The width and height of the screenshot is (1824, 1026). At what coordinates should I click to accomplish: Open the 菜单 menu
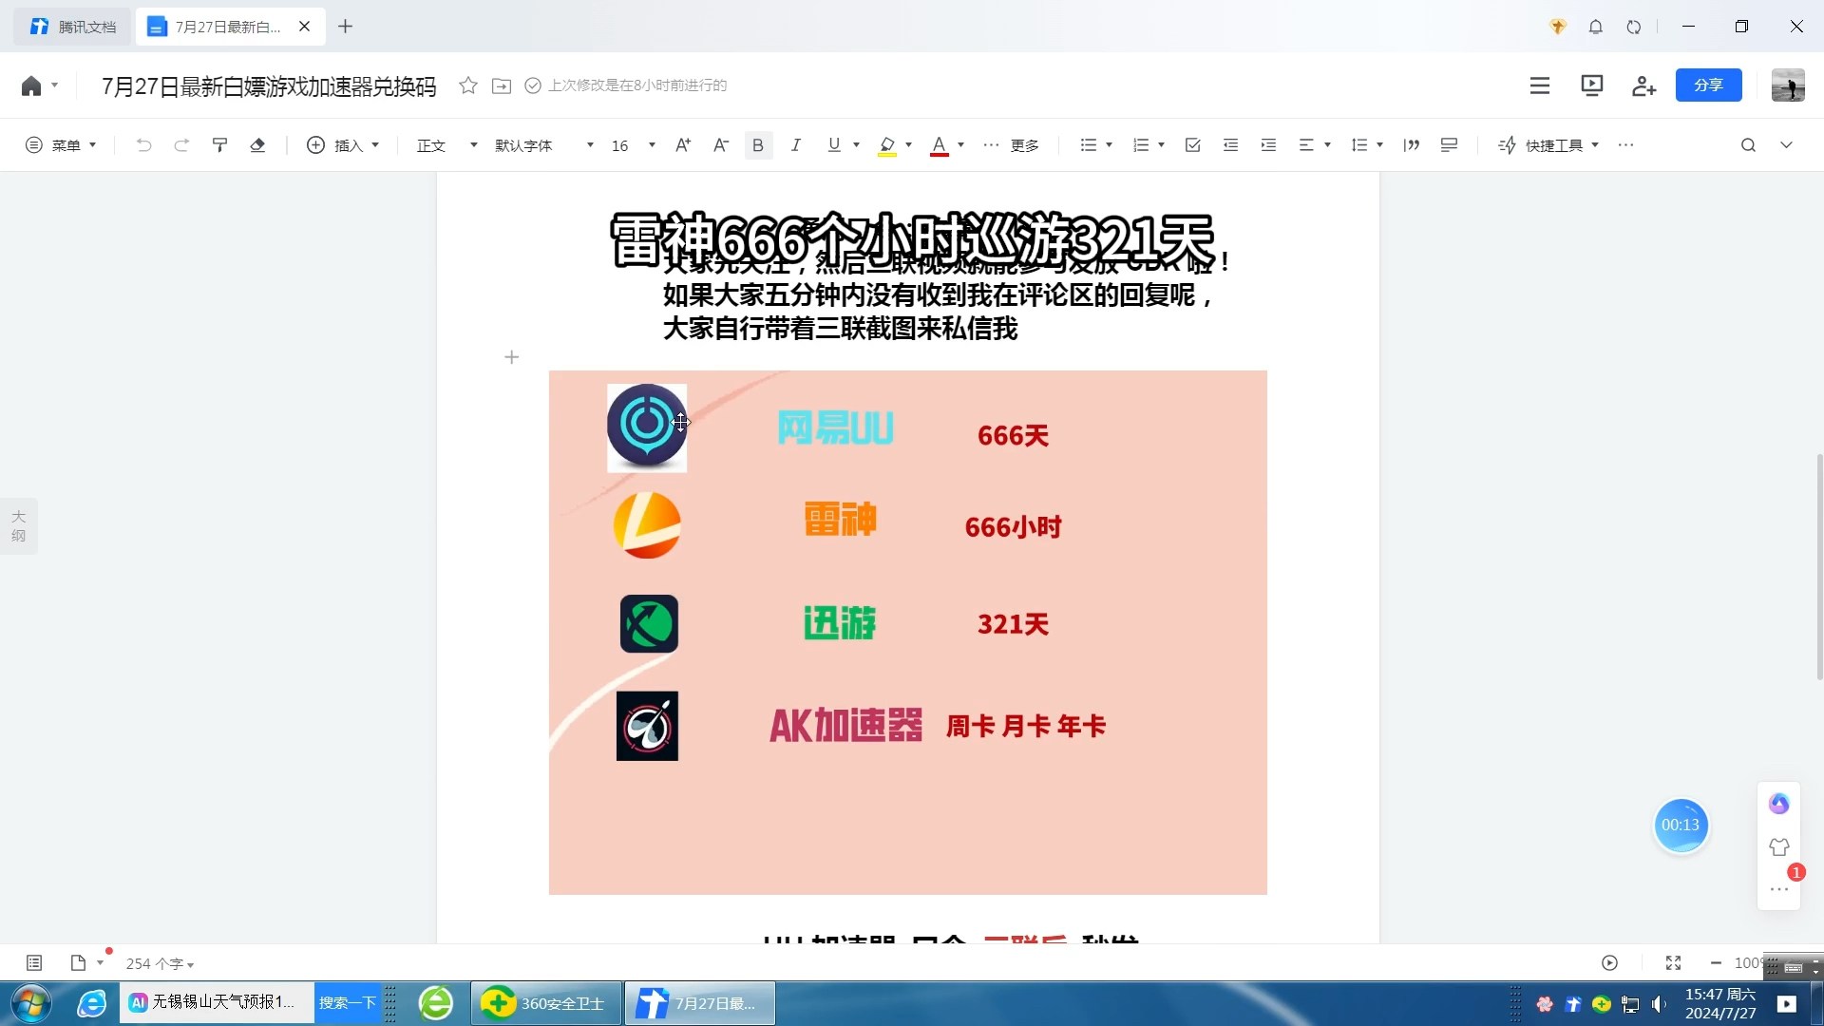(60, 145)
